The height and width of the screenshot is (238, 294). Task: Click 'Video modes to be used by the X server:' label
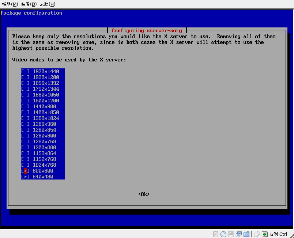coord(69,60)
